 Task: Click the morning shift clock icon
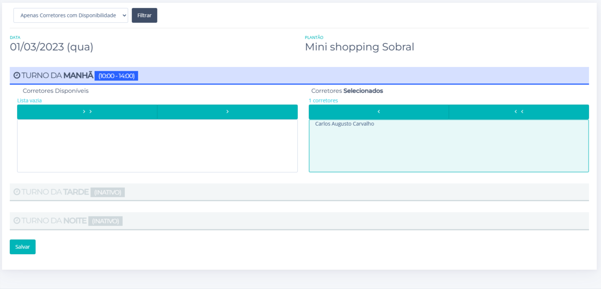[17, 76]
